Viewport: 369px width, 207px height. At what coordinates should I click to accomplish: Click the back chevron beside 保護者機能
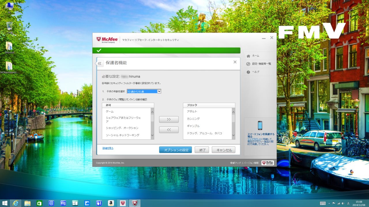tap(99, 64)
